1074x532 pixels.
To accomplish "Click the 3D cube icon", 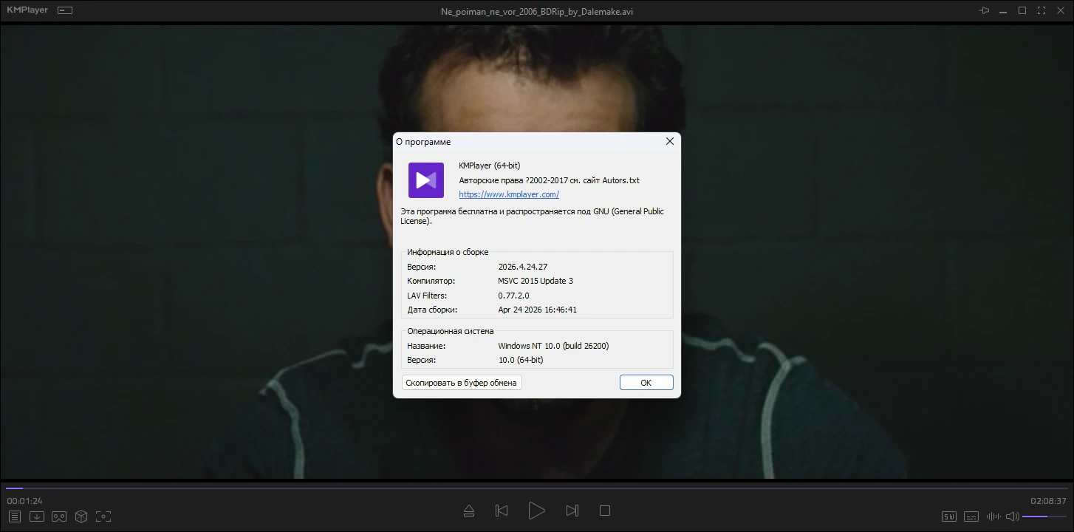I will [81, 516].
